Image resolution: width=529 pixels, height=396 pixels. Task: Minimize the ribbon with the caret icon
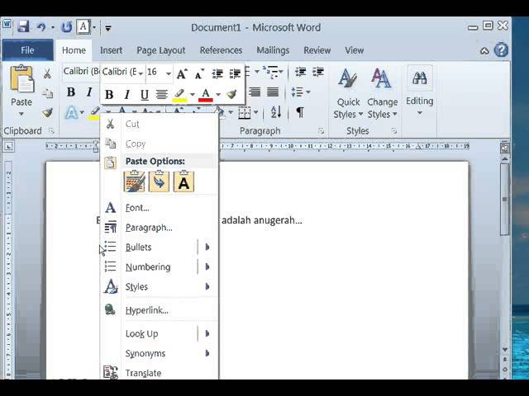coord(484,51)
